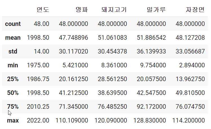The height and width of the screenshot is (129, 211).
Task: Select the 50% row label
Action: point(13,93)
